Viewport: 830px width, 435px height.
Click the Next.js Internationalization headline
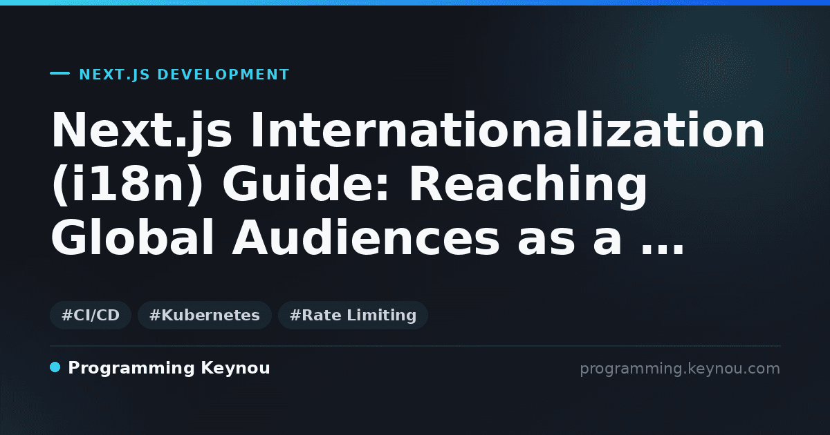click(408, 184)
